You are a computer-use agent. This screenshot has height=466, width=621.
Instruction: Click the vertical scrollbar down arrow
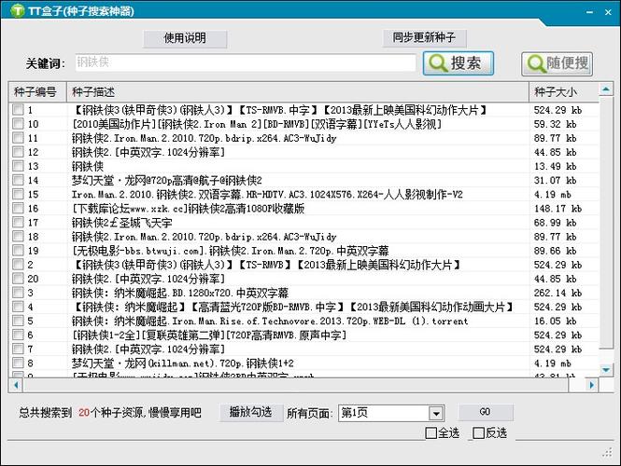(x=607, y=369)
